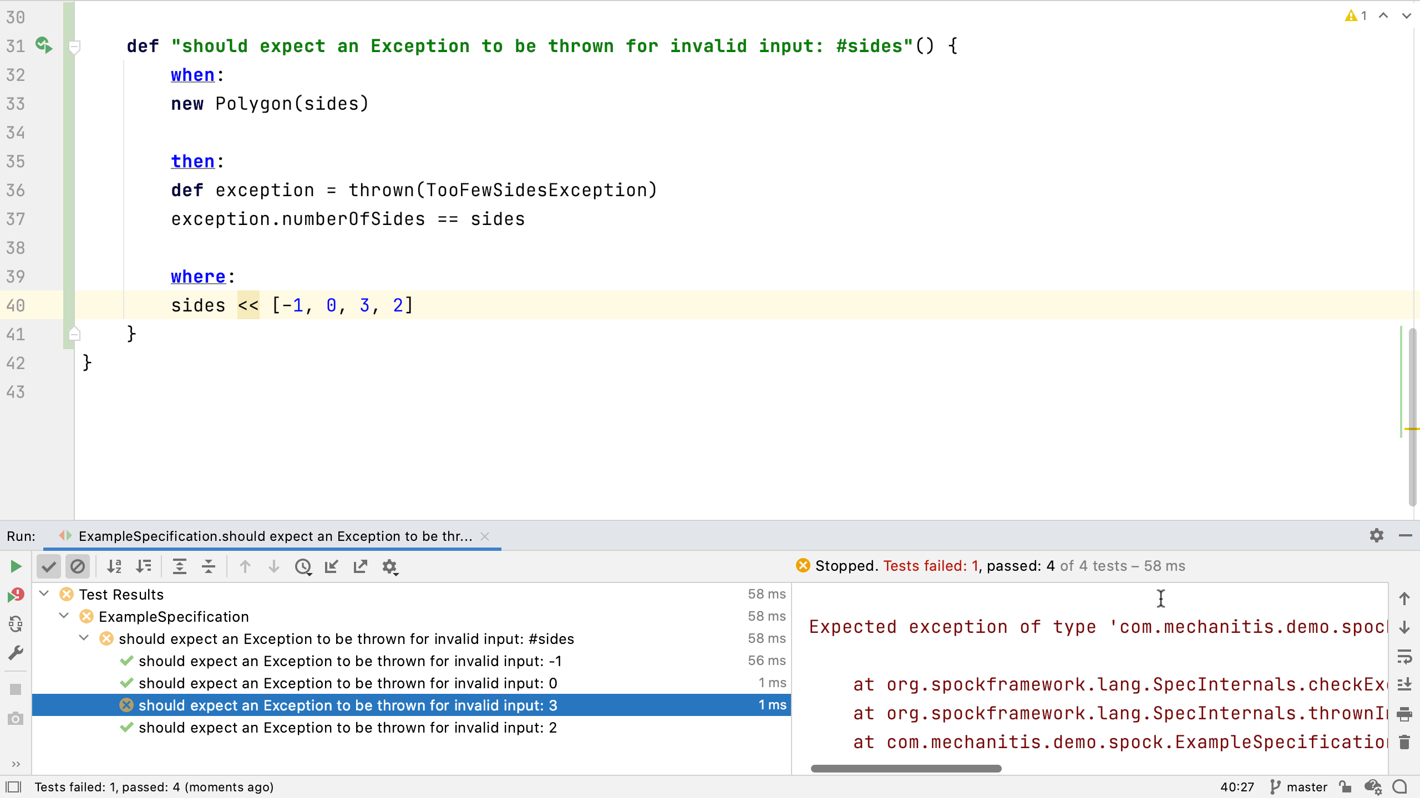Image resolution: width=1420 pixels, height=798 pixels.
Task: Fold the method at line 31
Action: click(74, 46)
